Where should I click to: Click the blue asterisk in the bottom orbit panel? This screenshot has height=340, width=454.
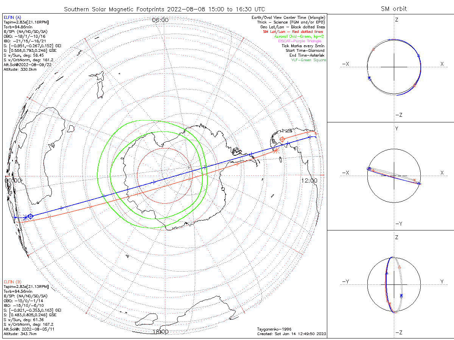(x=401, y=295)
